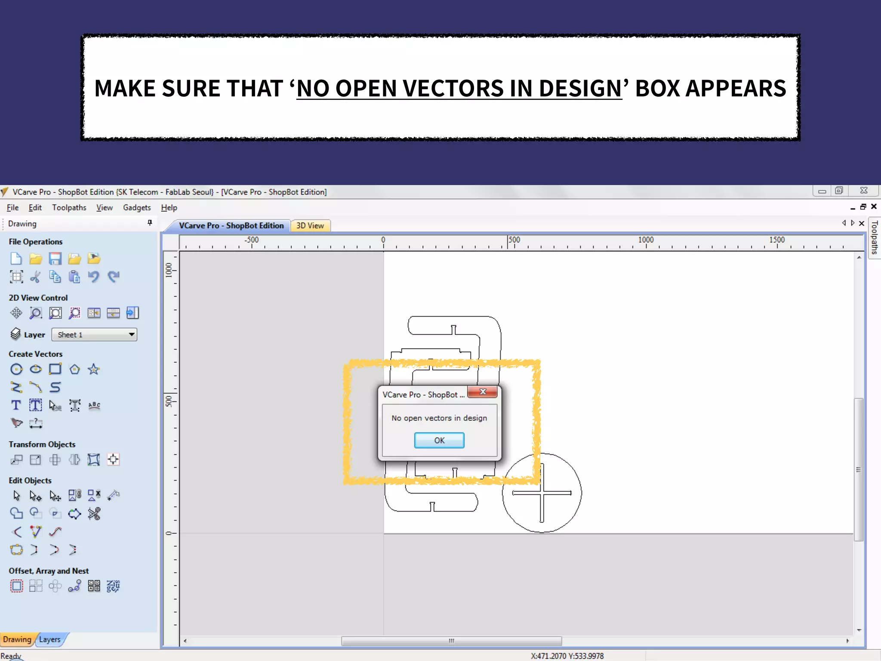Select the Draw Circle tool
Screen dimensions: 881x661
click(16, 369)
